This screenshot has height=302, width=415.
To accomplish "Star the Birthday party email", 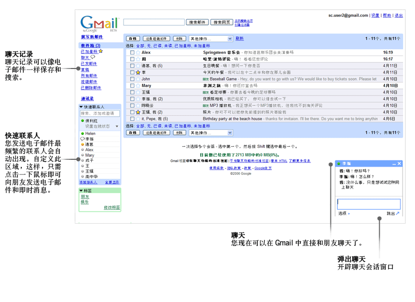I will tap(138, 119).
